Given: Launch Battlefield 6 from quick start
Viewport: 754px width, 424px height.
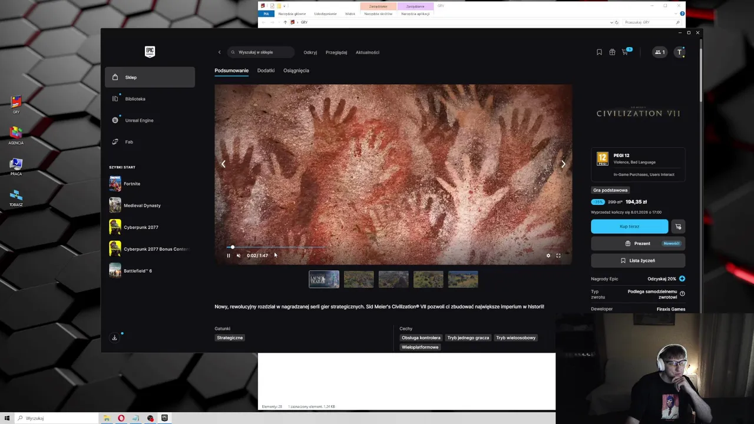Looking at the screenshot, I should (x=150, y=271).
